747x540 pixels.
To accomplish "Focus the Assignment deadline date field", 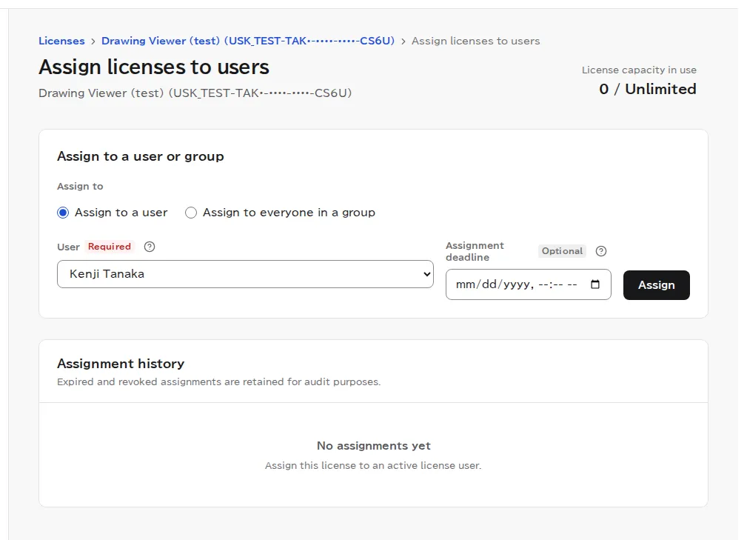I will (529, 284).
